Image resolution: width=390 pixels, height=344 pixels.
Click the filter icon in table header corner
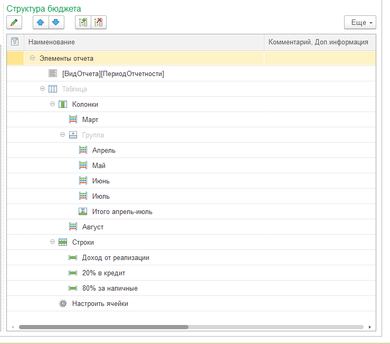[15, 42]
